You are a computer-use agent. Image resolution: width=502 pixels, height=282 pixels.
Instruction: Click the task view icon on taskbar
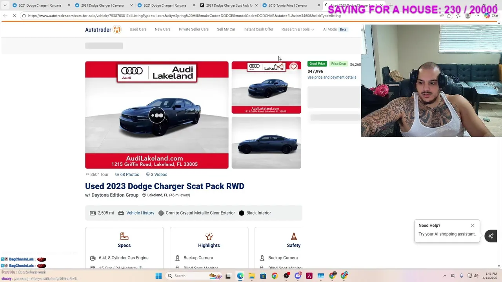[228, 276]
